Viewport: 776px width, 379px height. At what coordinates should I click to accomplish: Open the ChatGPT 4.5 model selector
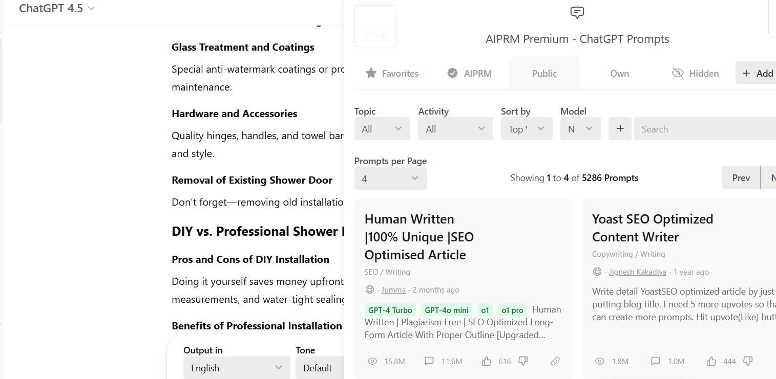coord(57,9)
